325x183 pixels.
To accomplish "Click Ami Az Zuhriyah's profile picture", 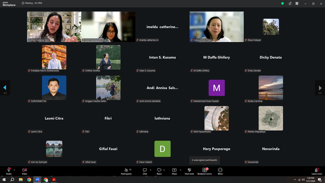I will tap(54, 149).
